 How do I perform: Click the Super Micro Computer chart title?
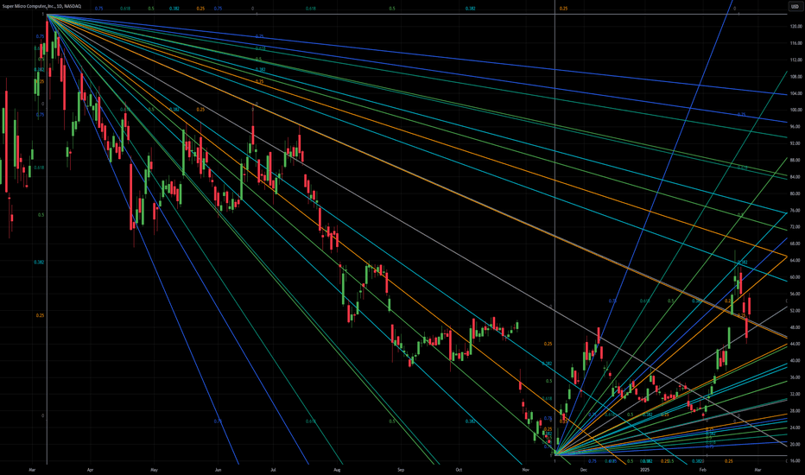click(x=41, y=6)
